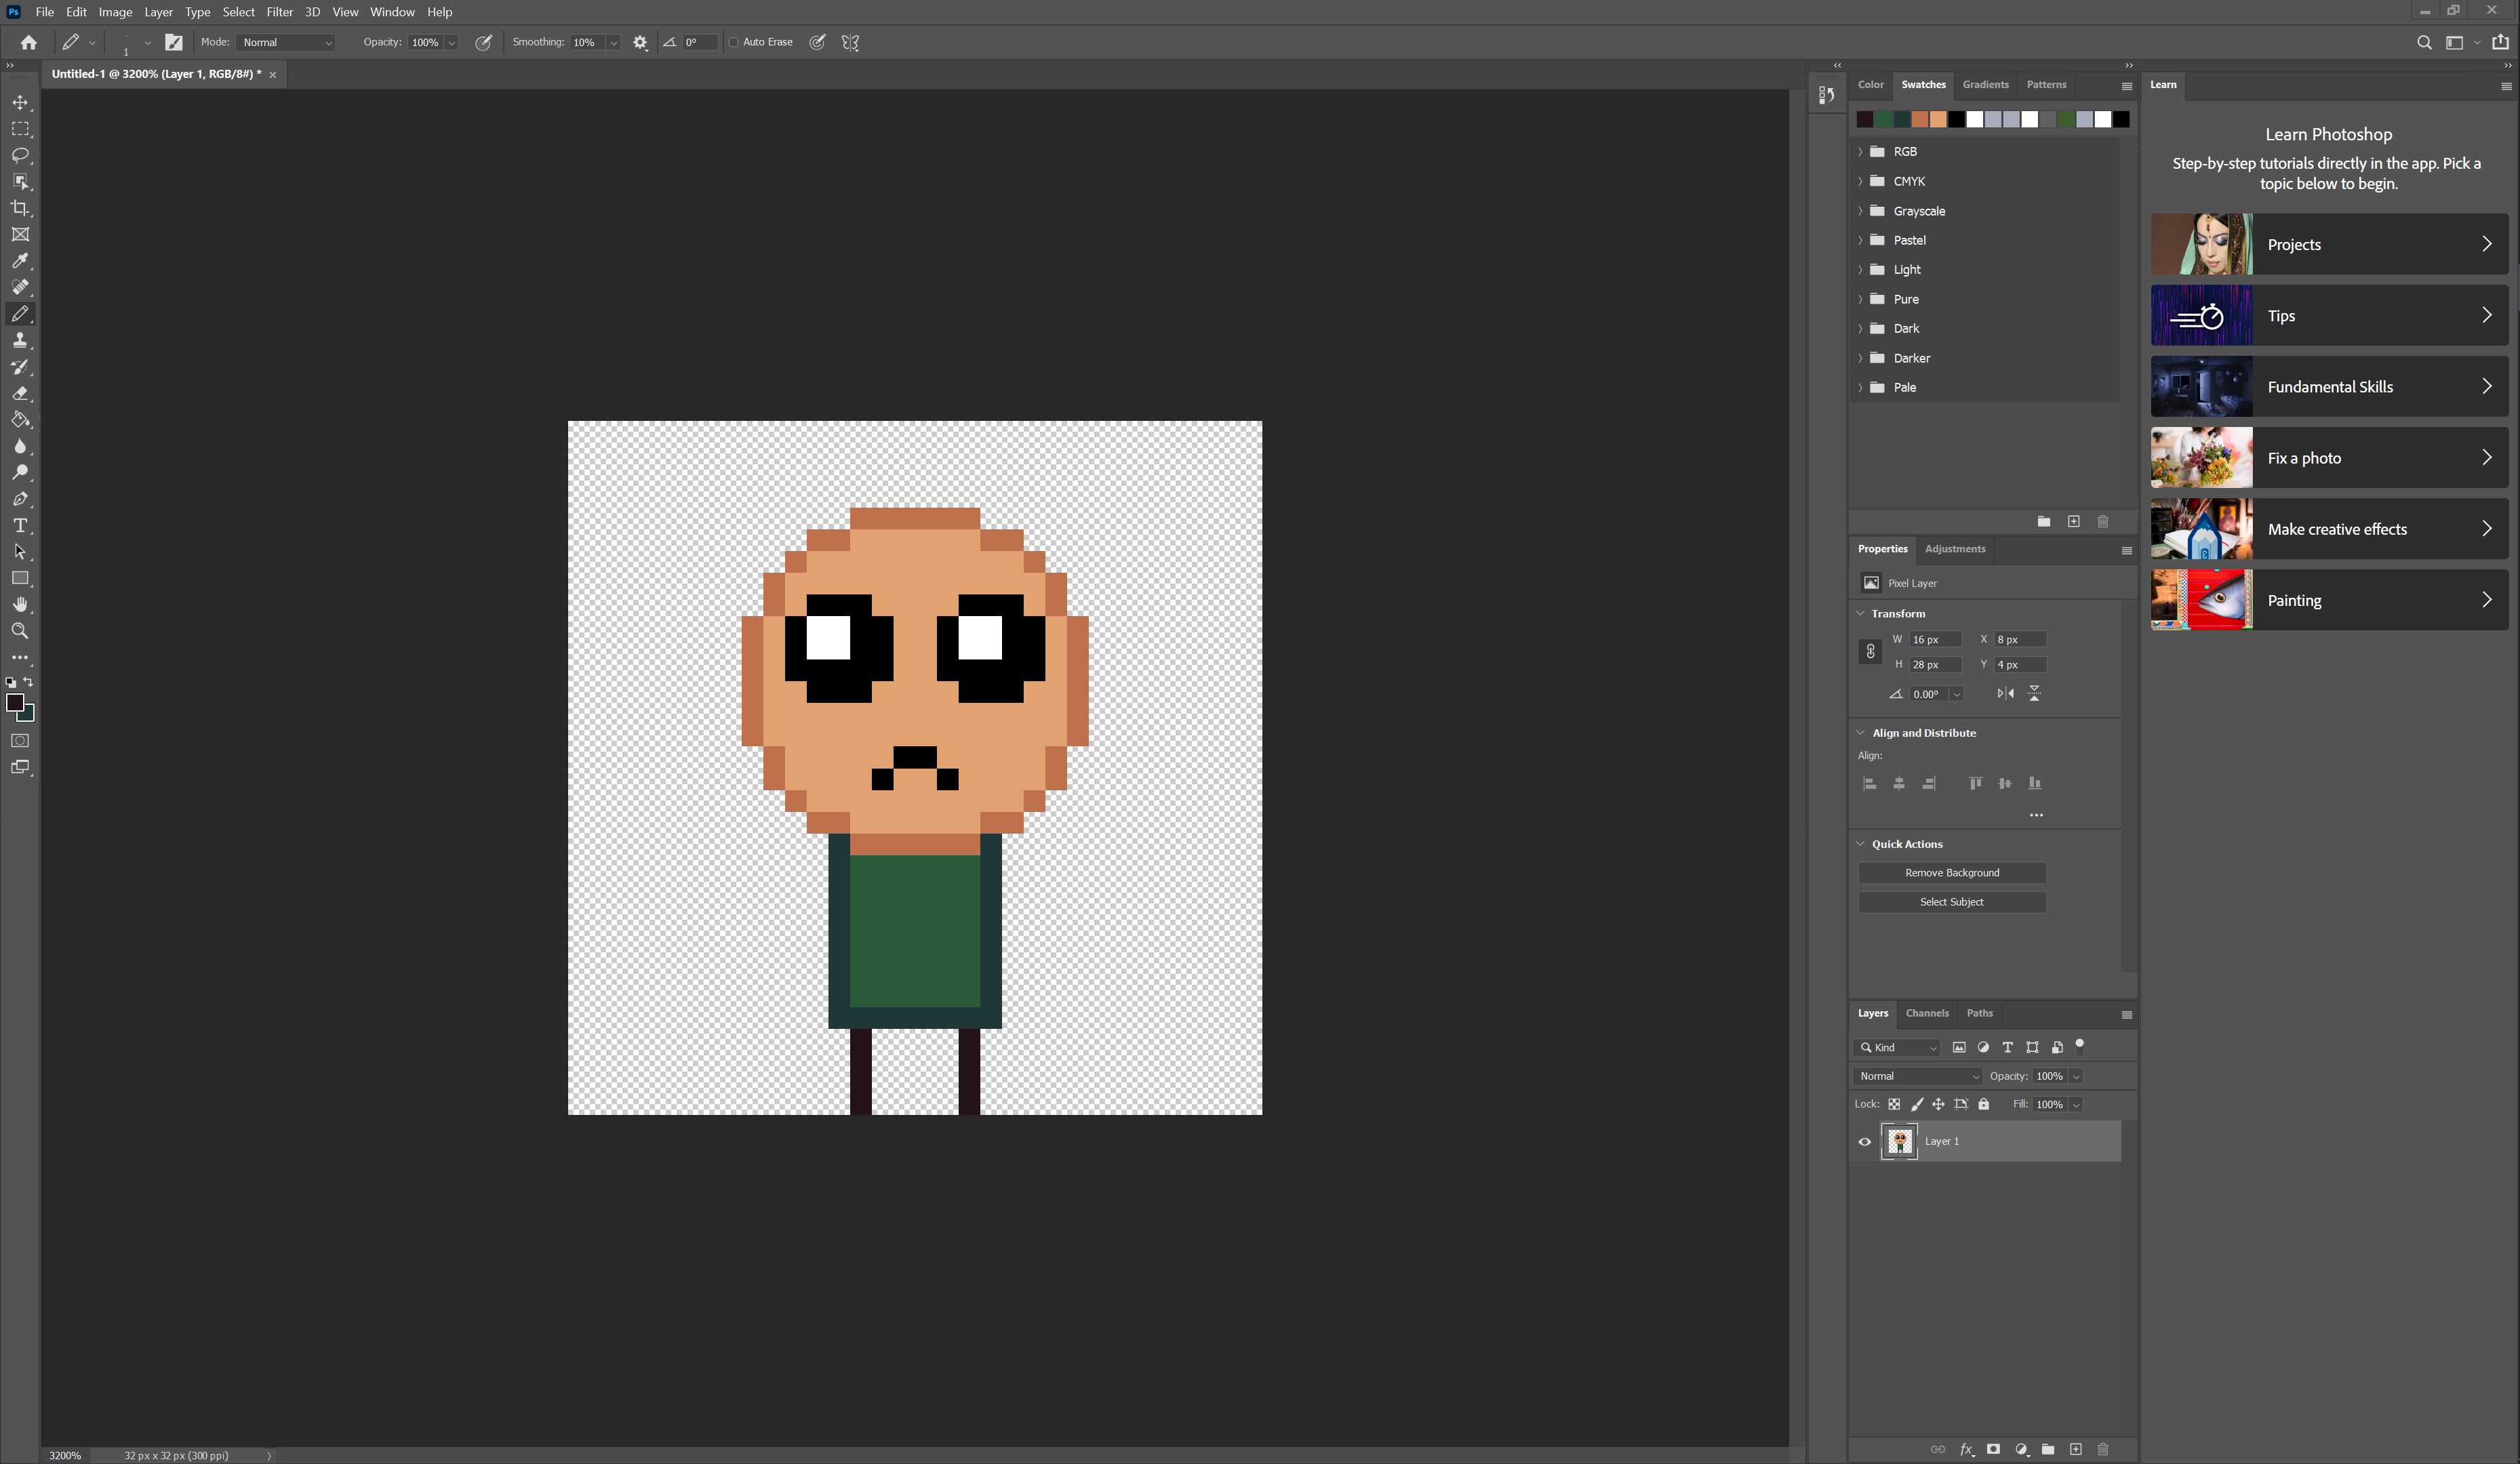Select the Crop tool

tap(20, 208)
